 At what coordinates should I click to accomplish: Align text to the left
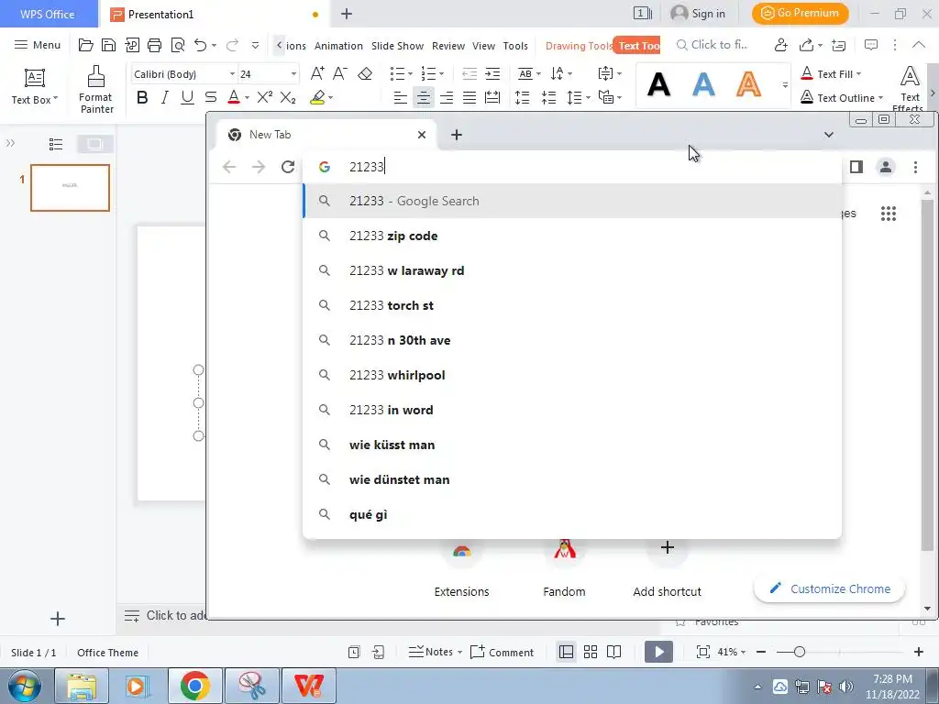pyautogui.click(x=400, y=97)
